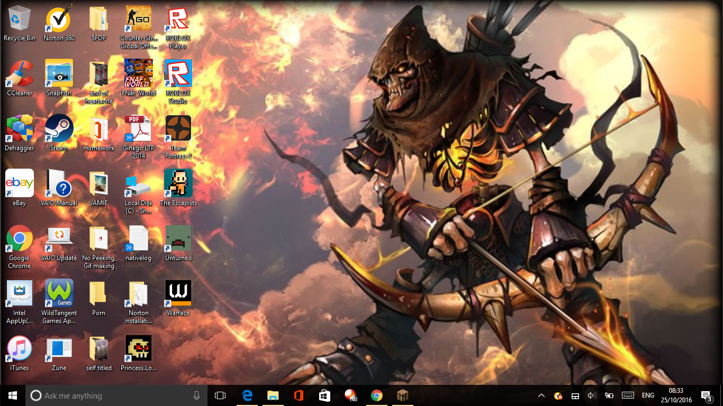Click the Task View button

220,395
